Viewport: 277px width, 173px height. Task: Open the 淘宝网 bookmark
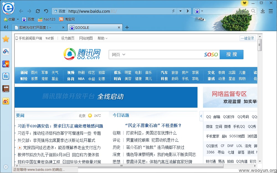click(x=67, y=19)
